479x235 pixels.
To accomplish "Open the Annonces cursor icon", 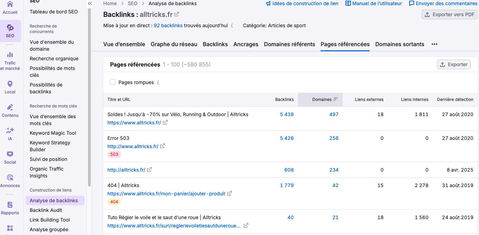I will (x=10, y=177).
